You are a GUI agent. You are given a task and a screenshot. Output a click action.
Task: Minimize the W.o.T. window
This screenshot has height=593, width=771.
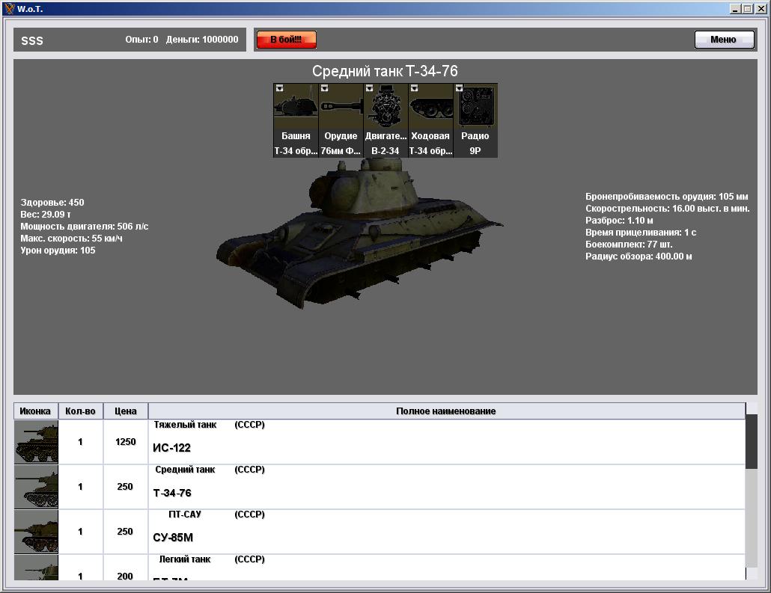(x=736, y=9)
